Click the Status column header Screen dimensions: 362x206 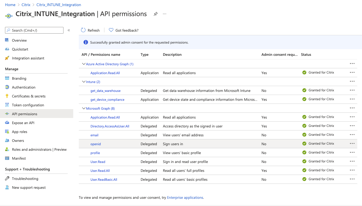[x=306, y=55]
